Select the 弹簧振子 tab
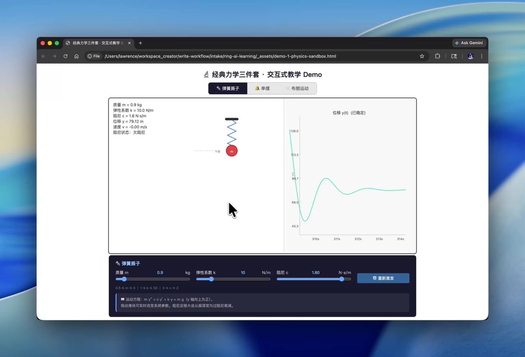 228,88
